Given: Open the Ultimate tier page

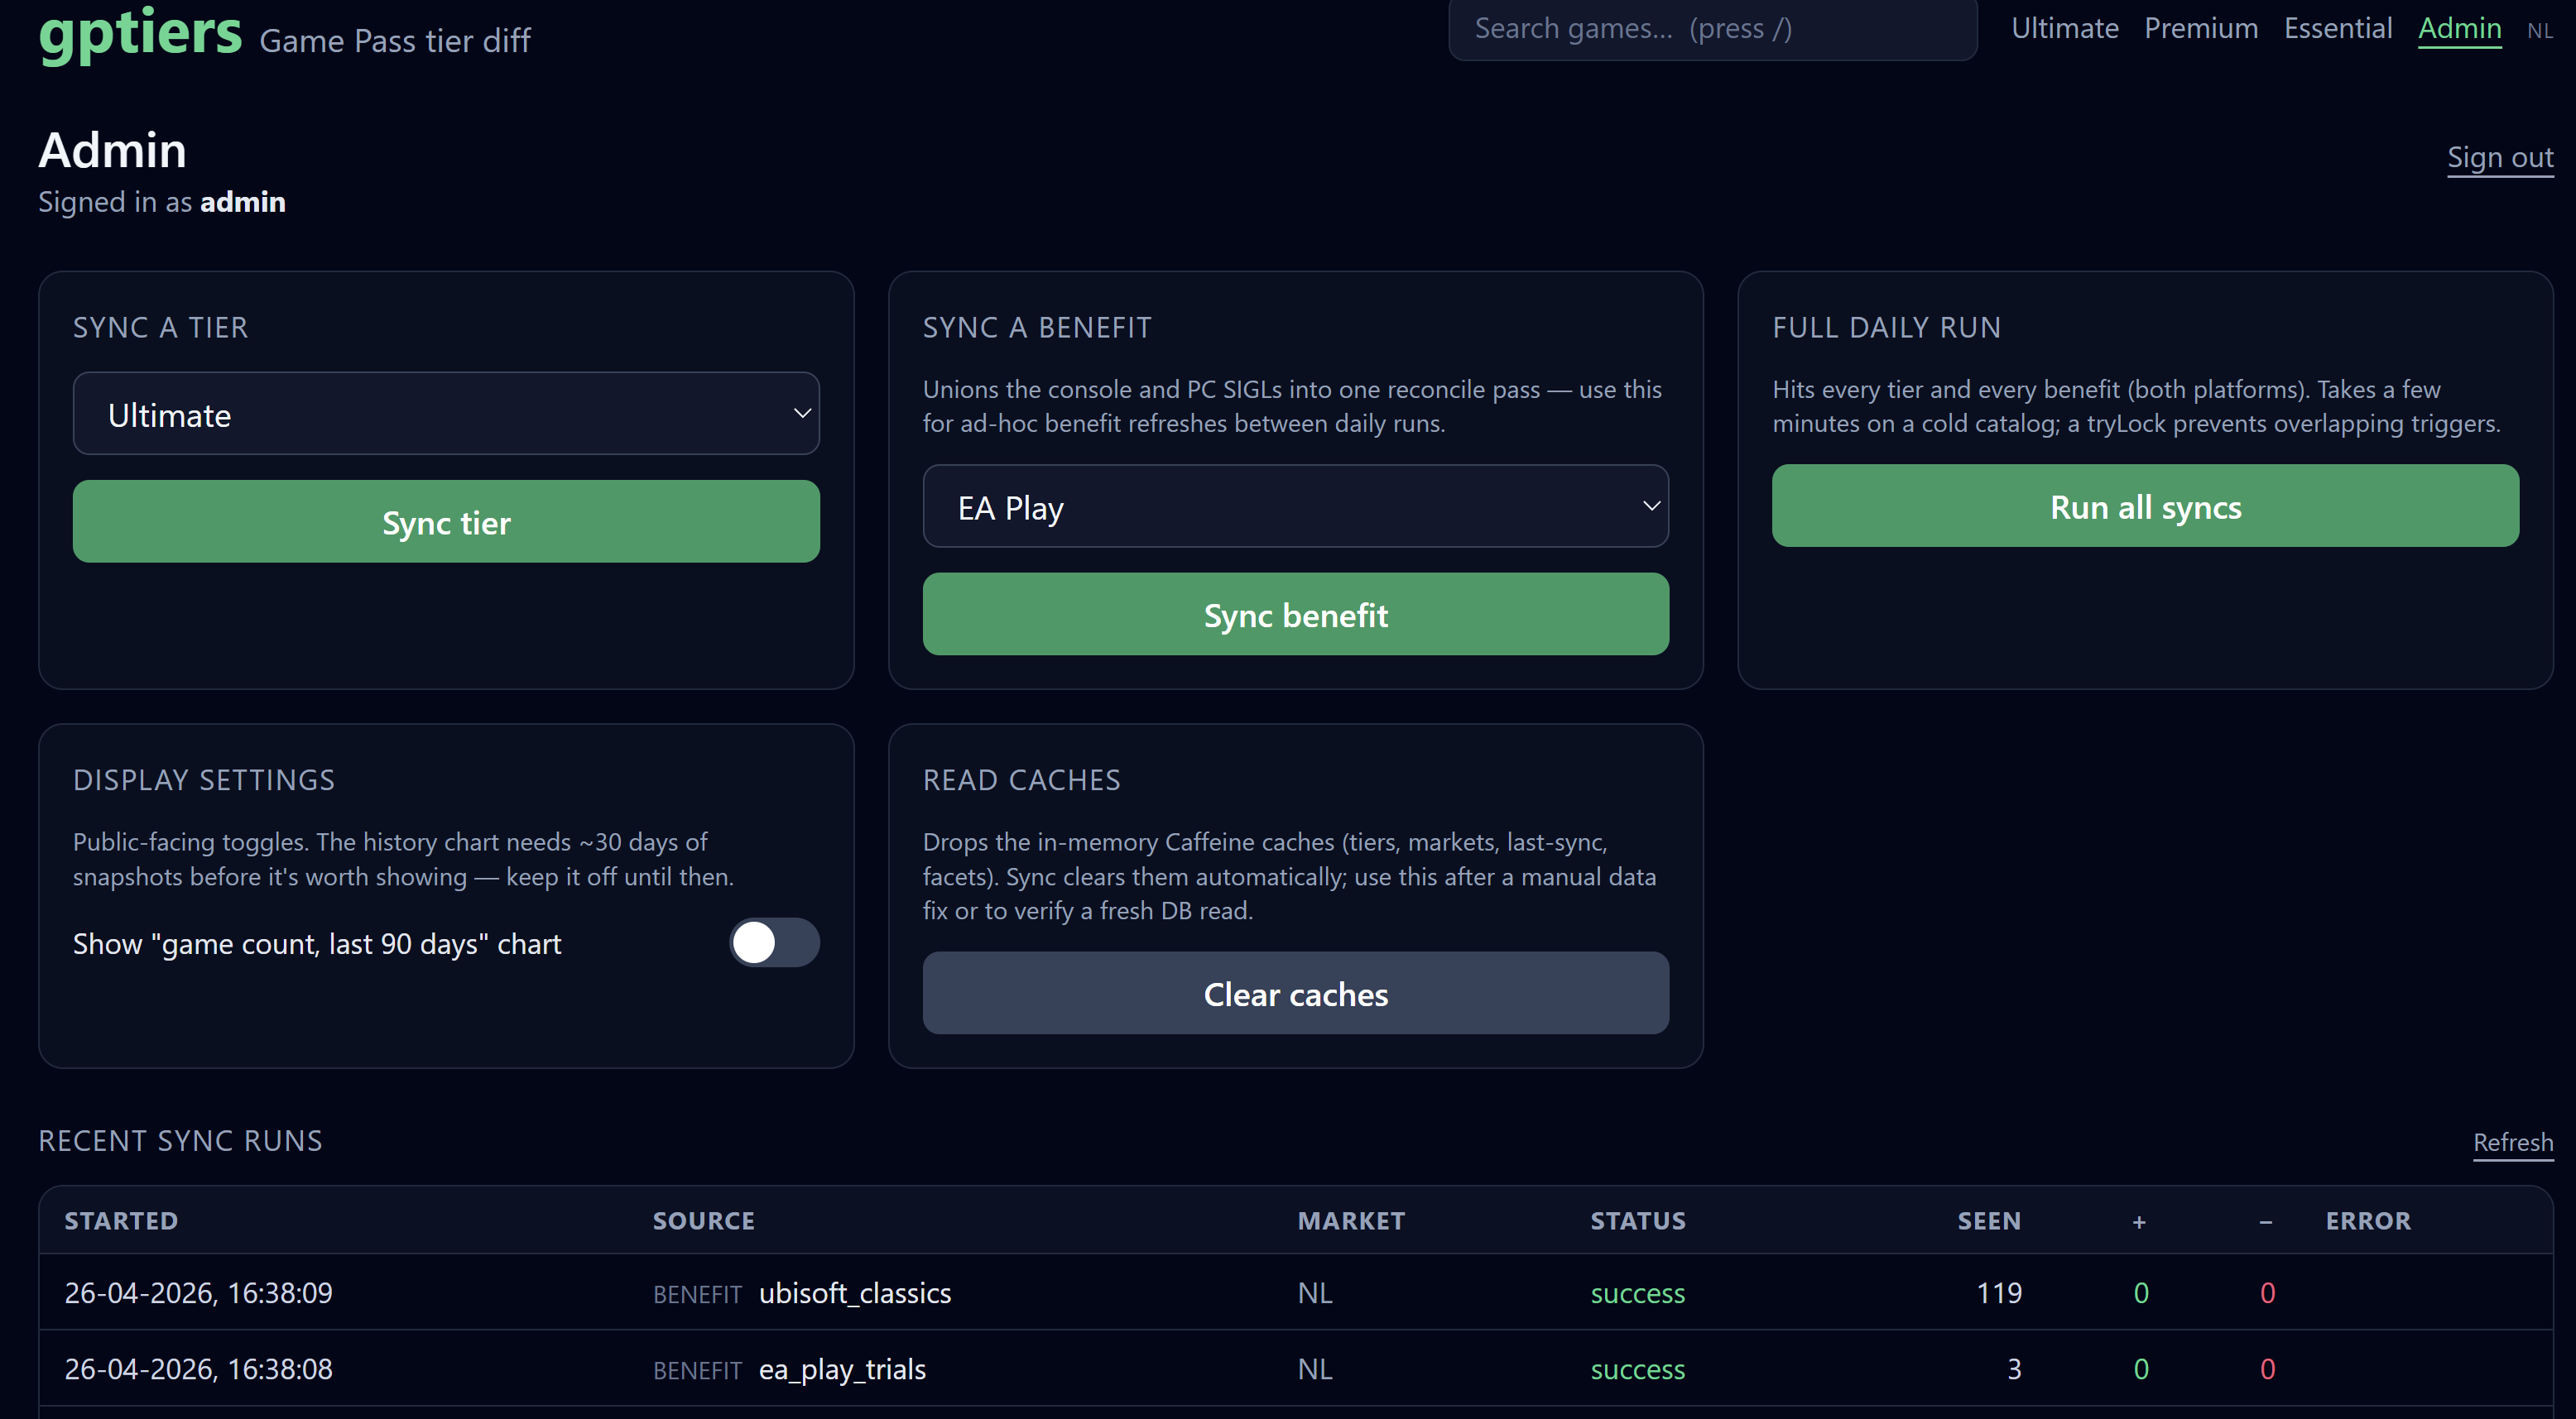Looking at the screenshot, I should [x=2064, y=28].
